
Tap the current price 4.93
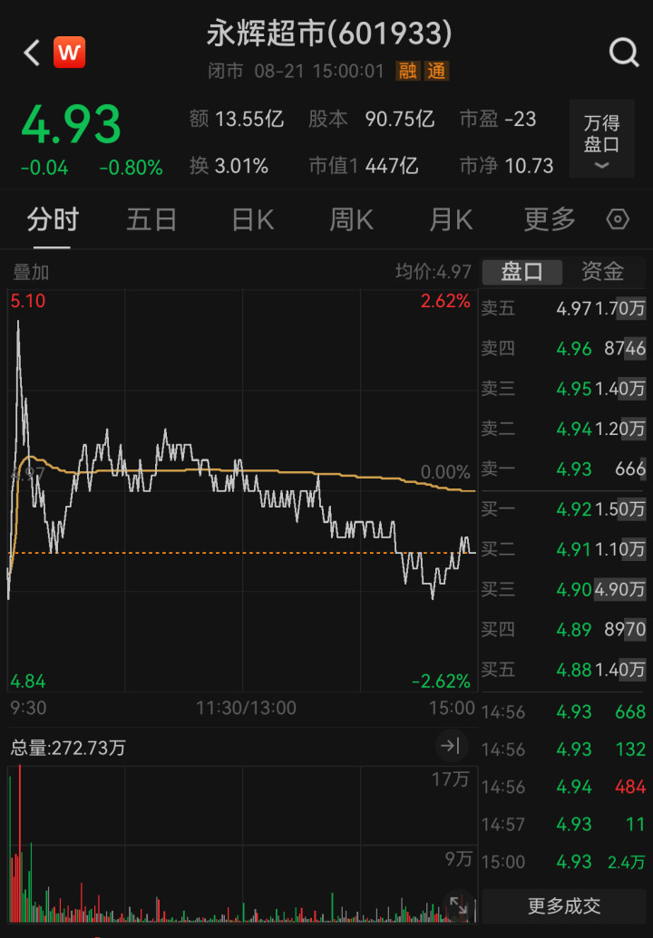pos(72,124)
